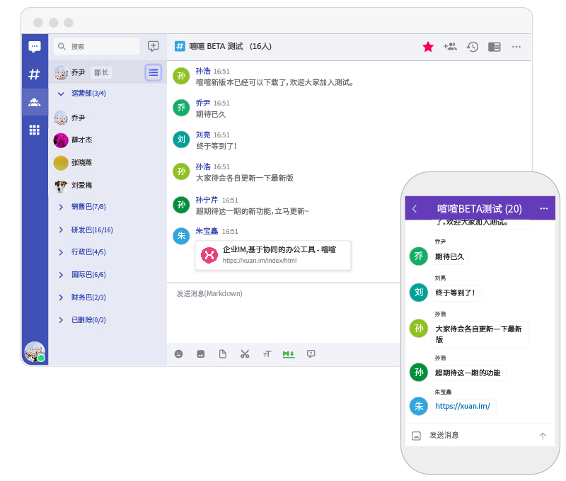Click the screenshot scissors icon
The width and height of the screenshot is (566, 481).
[x=245, y=353]
